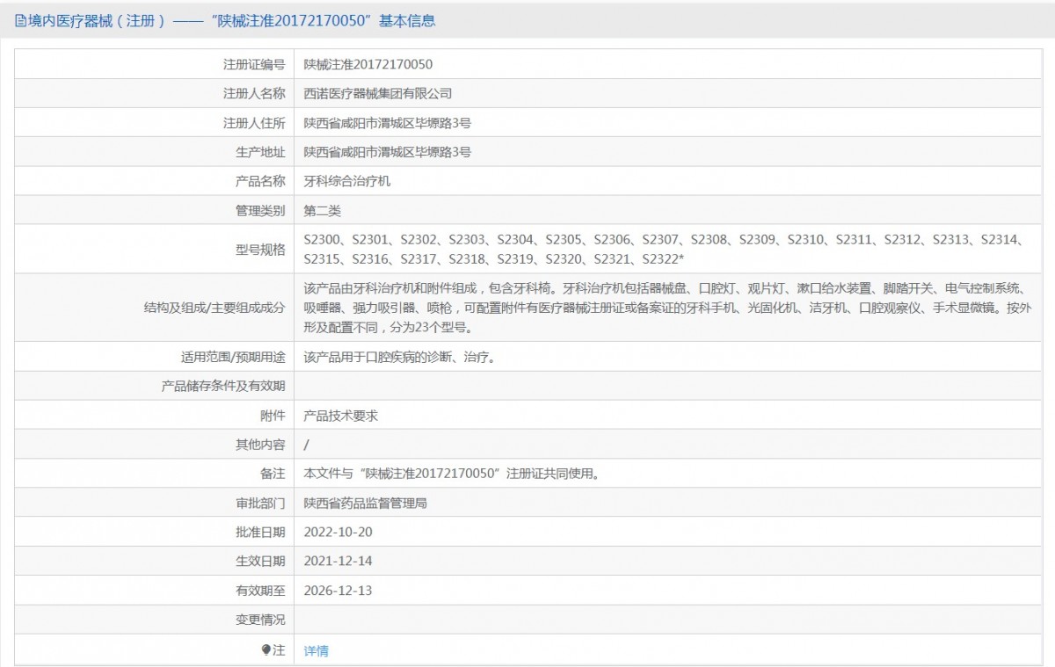Image resolution: width=1055 pixels, height=667 pixels.
Task: Click attachment value 产品技术要求
Action: 341,416
